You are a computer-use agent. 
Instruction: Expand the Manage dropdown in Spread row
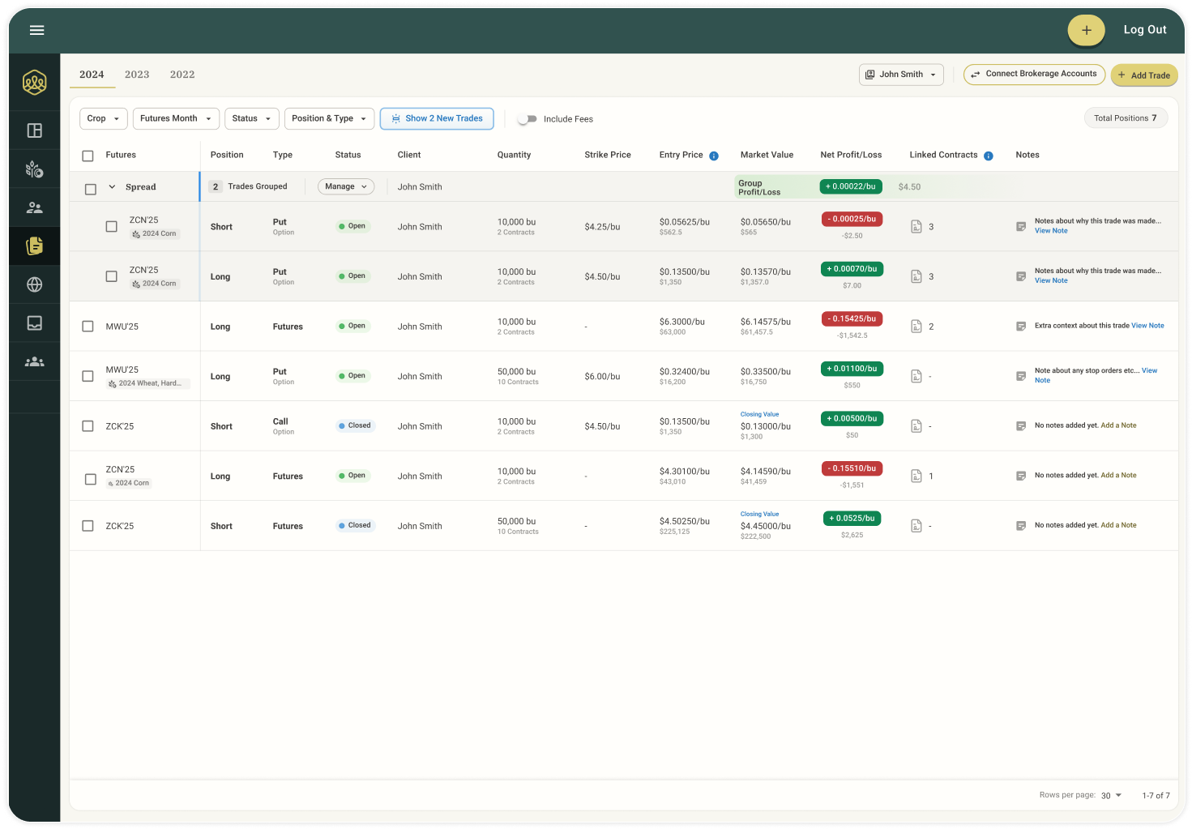click(346, 186)
